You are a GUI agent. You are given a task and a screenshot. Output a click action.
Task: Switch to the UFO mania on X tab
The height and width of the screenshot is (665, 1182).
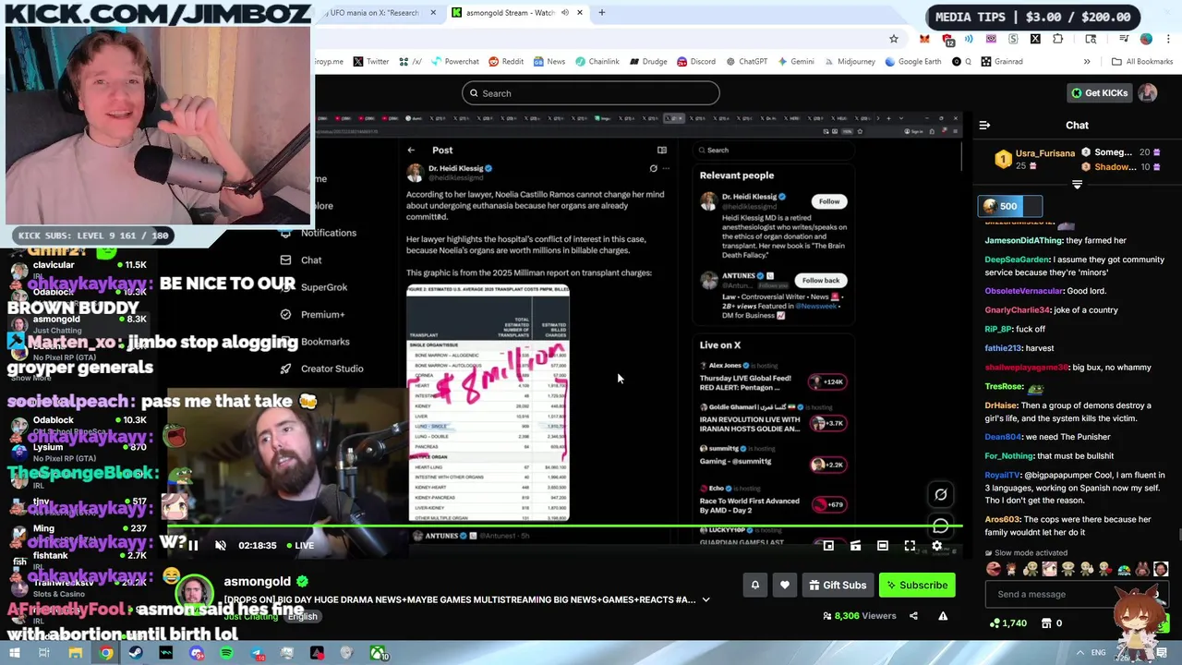coord(373,13)
